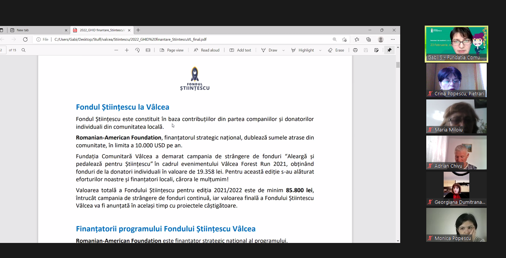Viewport: 506px width, 258px height.
Task: Click the PDF page number field
Action: pyautogui.click(x=3, y=50)
